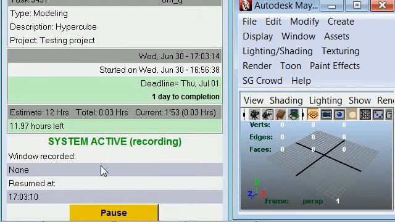Viewport: 395px width, 222px height.
Task: Click Project: Testing project text
Action: point(52,41)
